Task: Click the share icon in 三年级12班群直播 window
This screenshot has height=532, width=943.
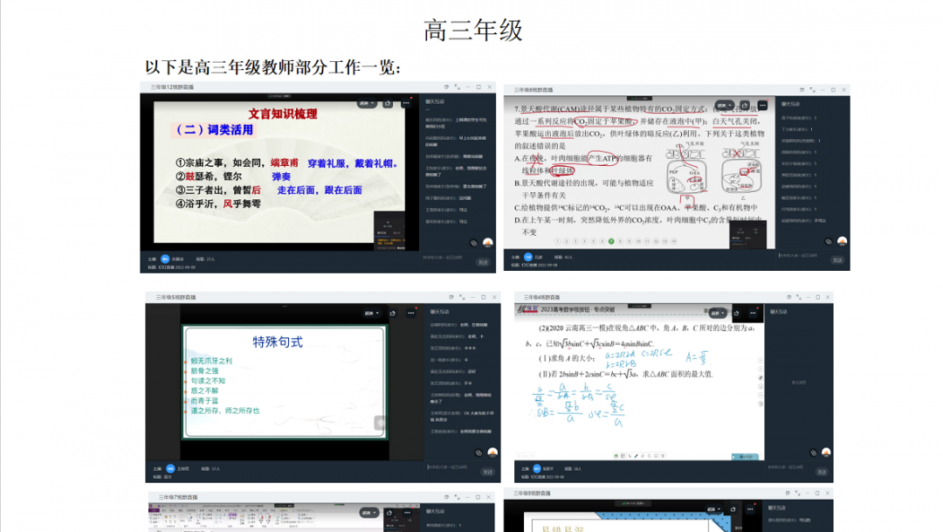Action: click(x=388, y=103)
